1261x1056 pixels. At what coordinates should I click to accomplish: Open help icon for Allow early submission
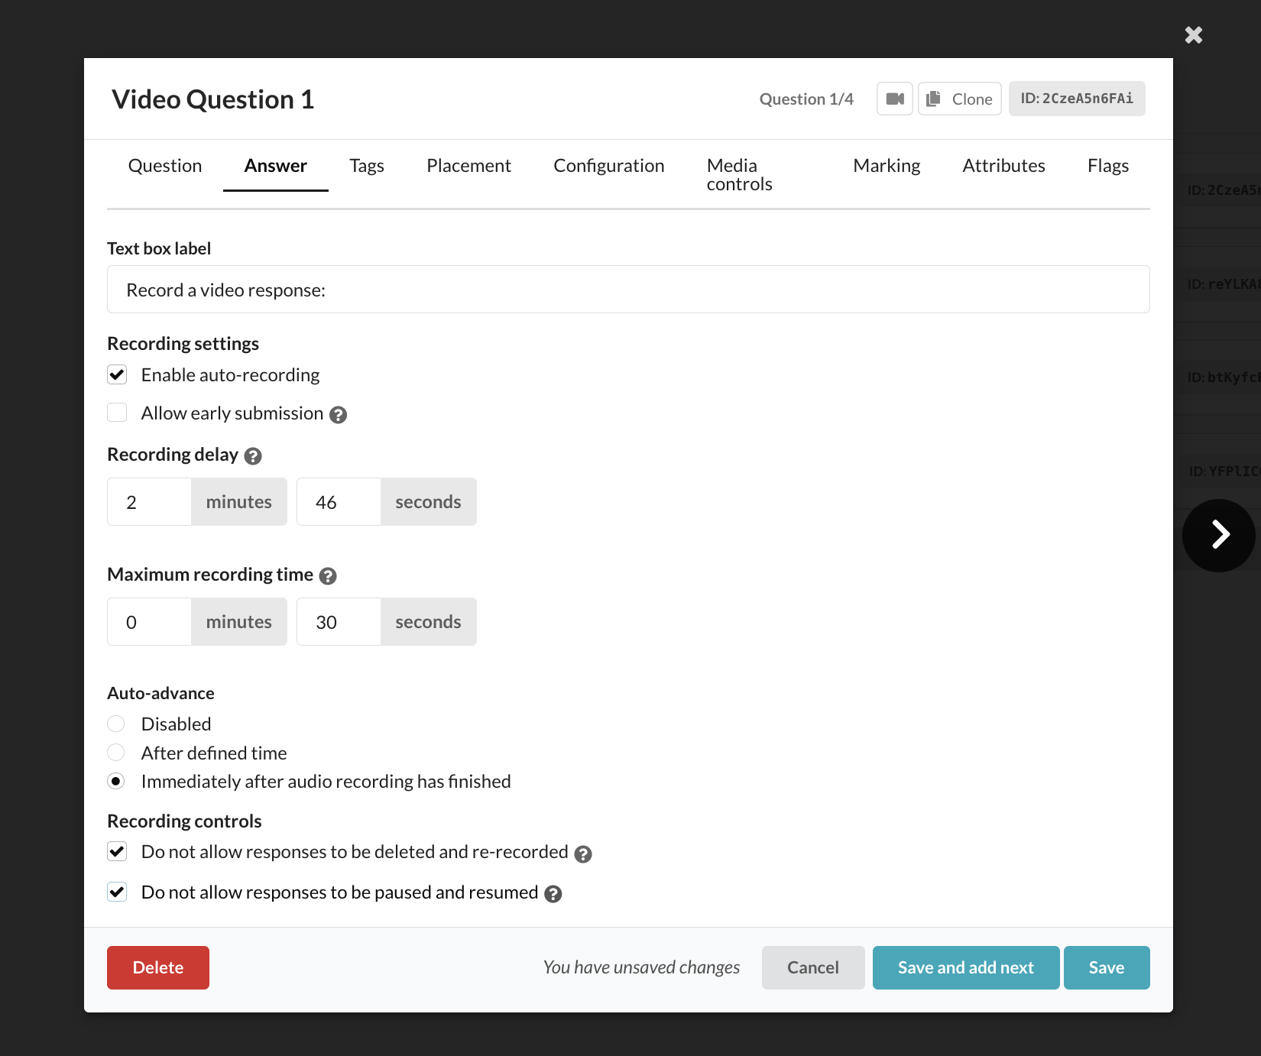point(338,415)
